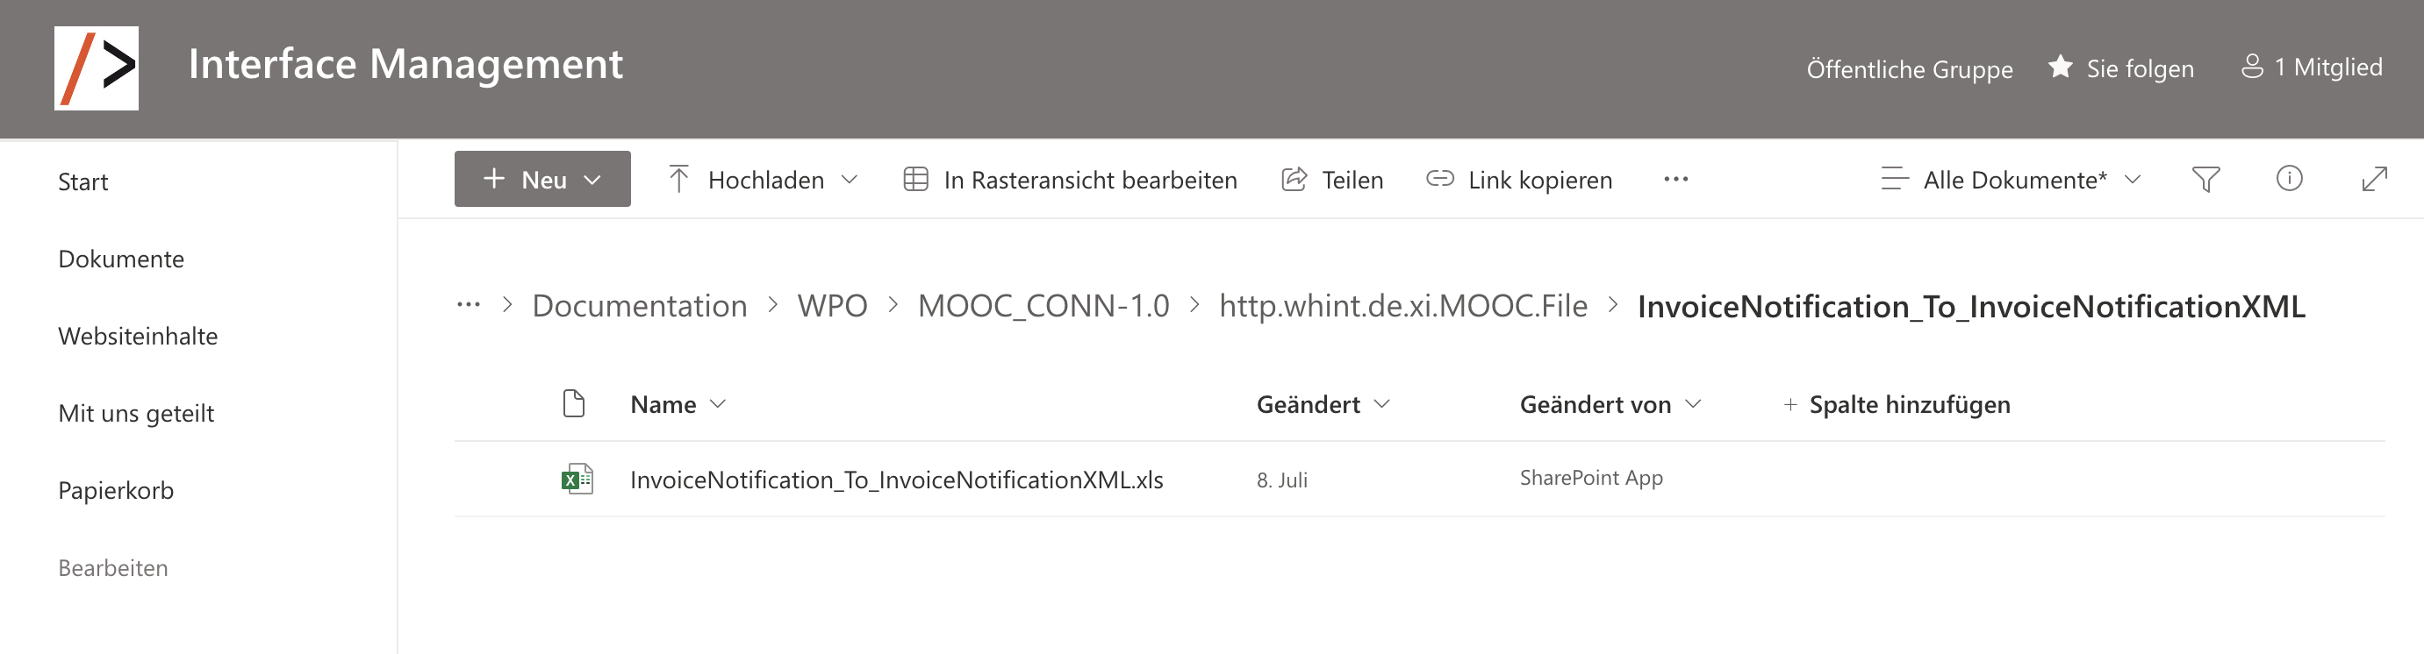Click the breadcrumb ellipsis for parent folders
Screen dimensions: 2424x654
coord(468,304)
